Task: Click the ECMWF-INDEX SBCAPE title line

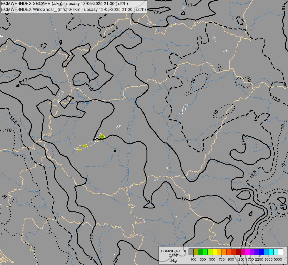Action: [64, 4]
